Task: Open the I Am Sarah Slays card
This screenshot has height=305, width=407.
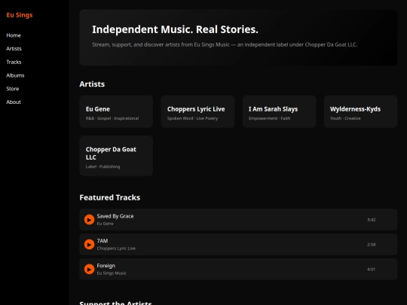Action: coord(279,111)
